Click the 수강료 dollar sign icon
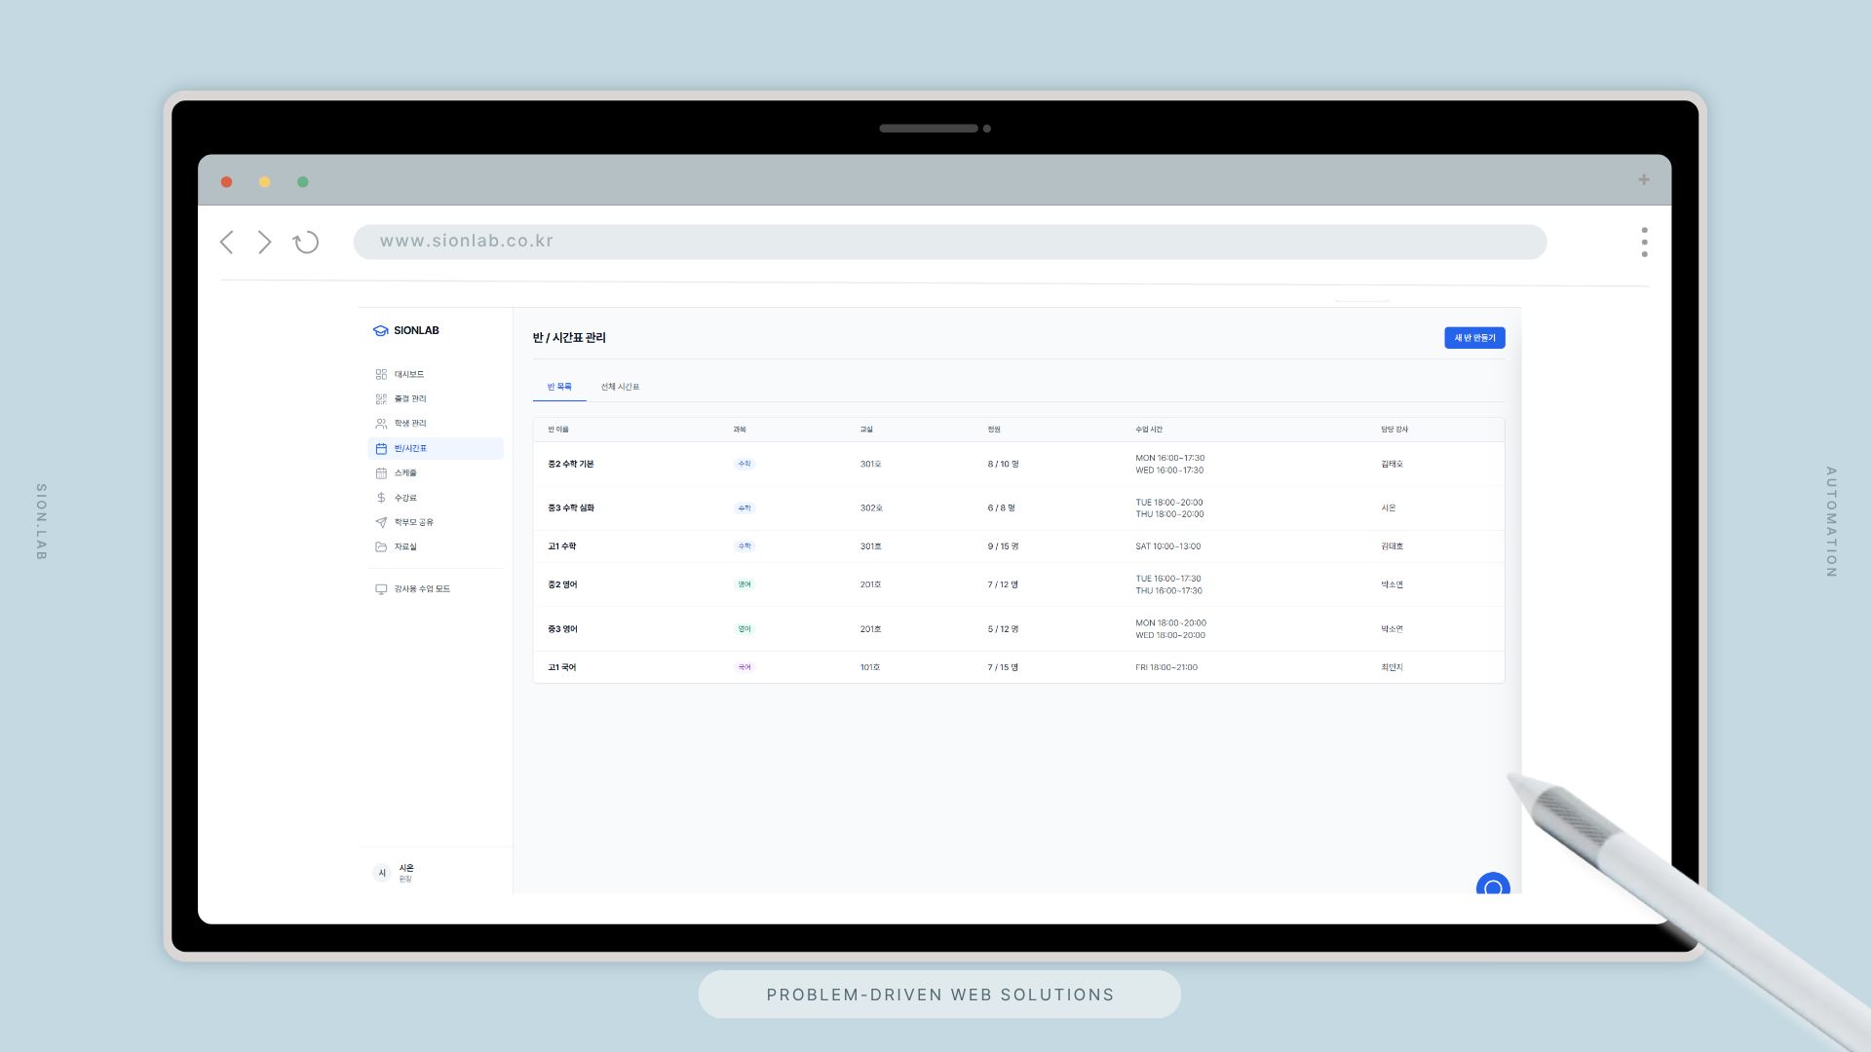This screenshot has width=1871, height=1052. pos(381,498)
